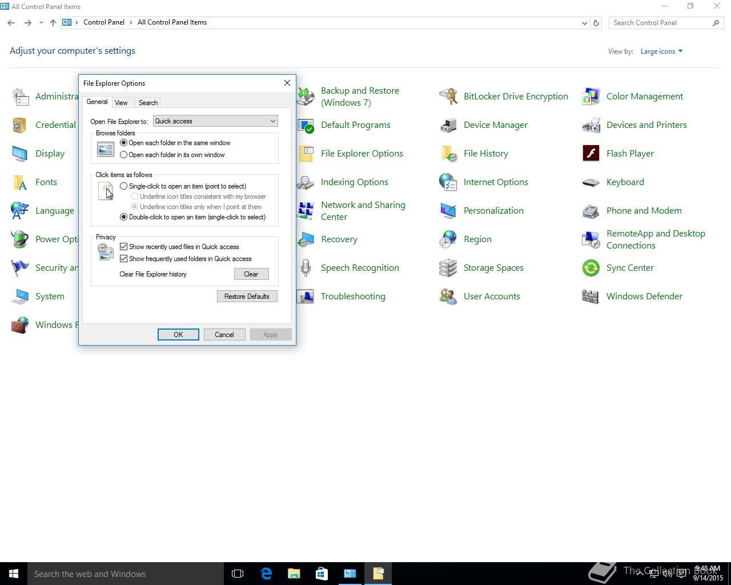The width and height of the screenshot is (731, 585).
Task: Open the Personalization icon
Action: pyautogui.click(x=448, y=211)
